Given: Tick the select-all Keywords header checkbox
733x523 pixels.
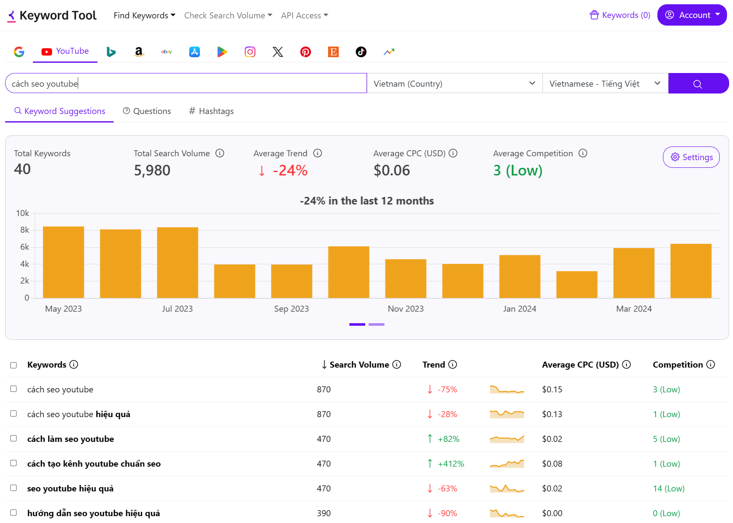Looking at the screenshot, I should (x=14, y=365).
